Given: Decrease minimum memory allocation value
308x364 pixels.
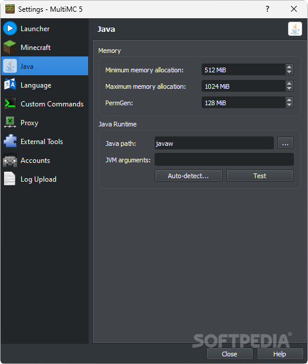Looking at the screenshot, I should 289,72.
